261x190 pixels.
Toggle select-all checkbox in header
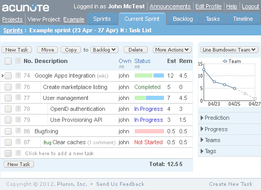click(8, 61)
